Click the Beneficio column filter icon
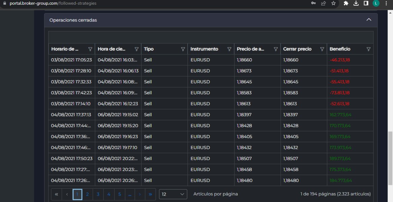 click(368, 49)
